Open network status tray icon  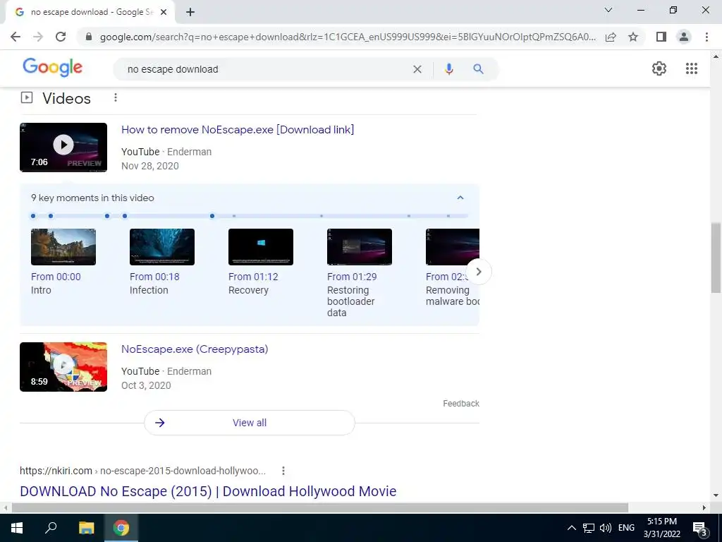(x=589, y=528)
